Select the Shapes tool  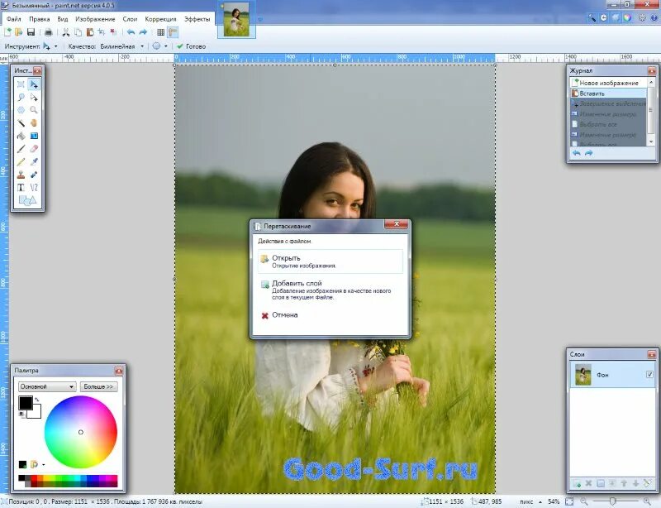pos(27,200)
